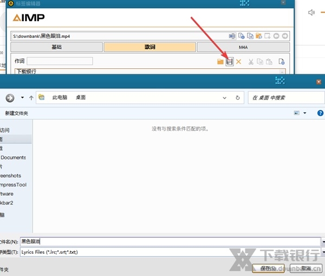Open view options dropdown arrow
Image resolution: width=325 pixels, height=276 pixels.
click(x=304, y=113)
